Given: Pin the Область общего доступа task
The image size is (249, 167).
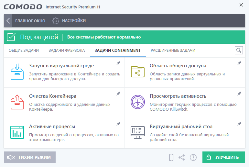Looking at the screenshot, I should click(x=239, y=63).
